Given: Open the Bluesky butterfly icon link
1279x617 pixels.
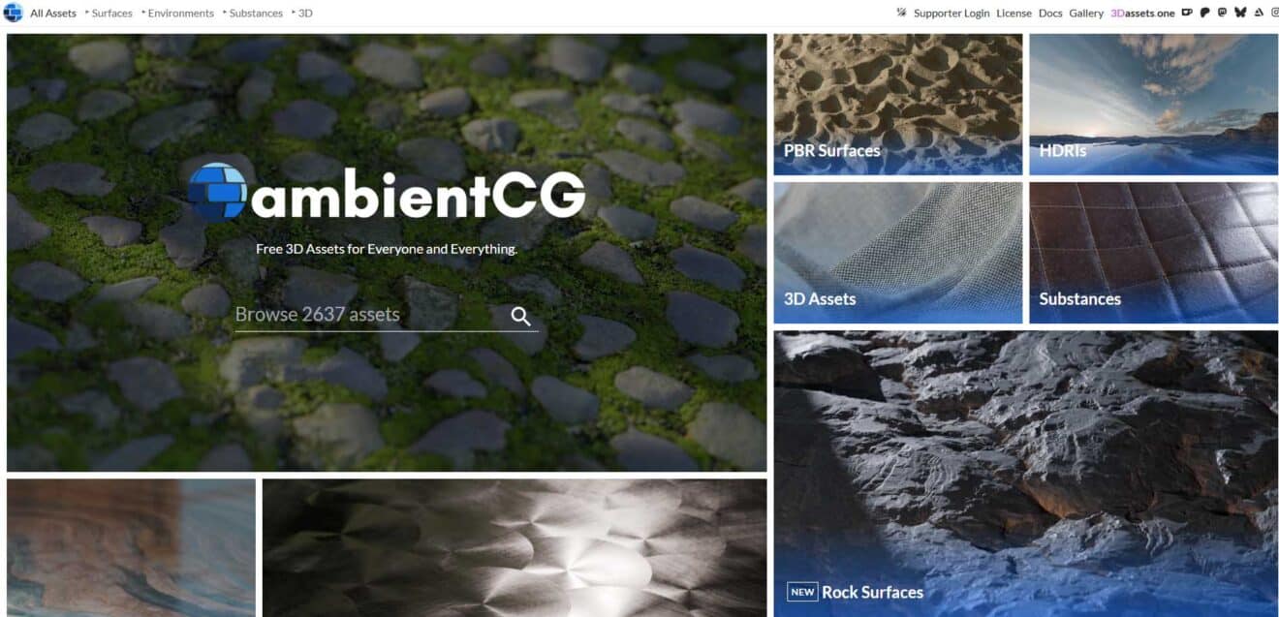Looking at the screenshot, I should pos(1240,13).
